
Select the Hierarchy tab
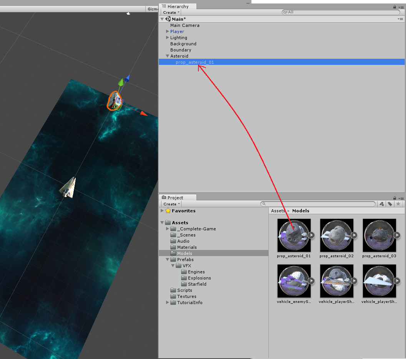point(177,6)
